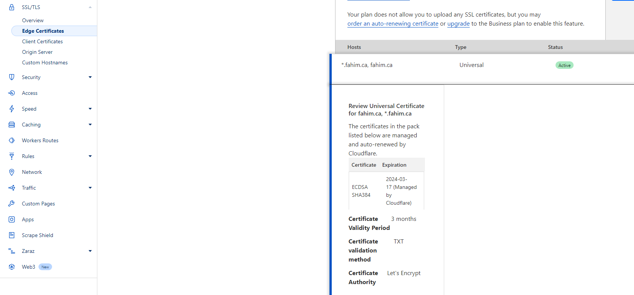Open the Access menu item
The image size is (634, 295).
29,93
